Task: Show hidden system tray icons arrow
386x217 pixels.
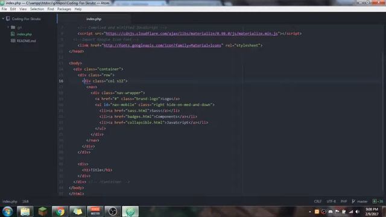Action: [x=310, y=212]
